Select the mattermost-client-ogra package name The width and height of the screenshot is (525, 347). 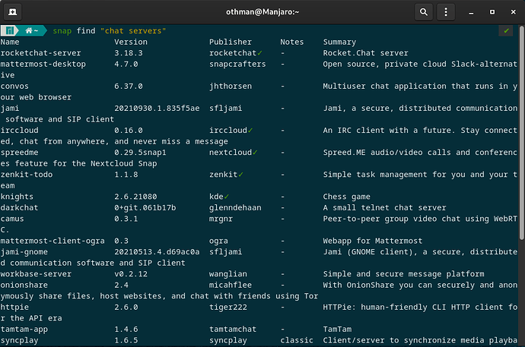pyautogui.click(x=52, y=241)
